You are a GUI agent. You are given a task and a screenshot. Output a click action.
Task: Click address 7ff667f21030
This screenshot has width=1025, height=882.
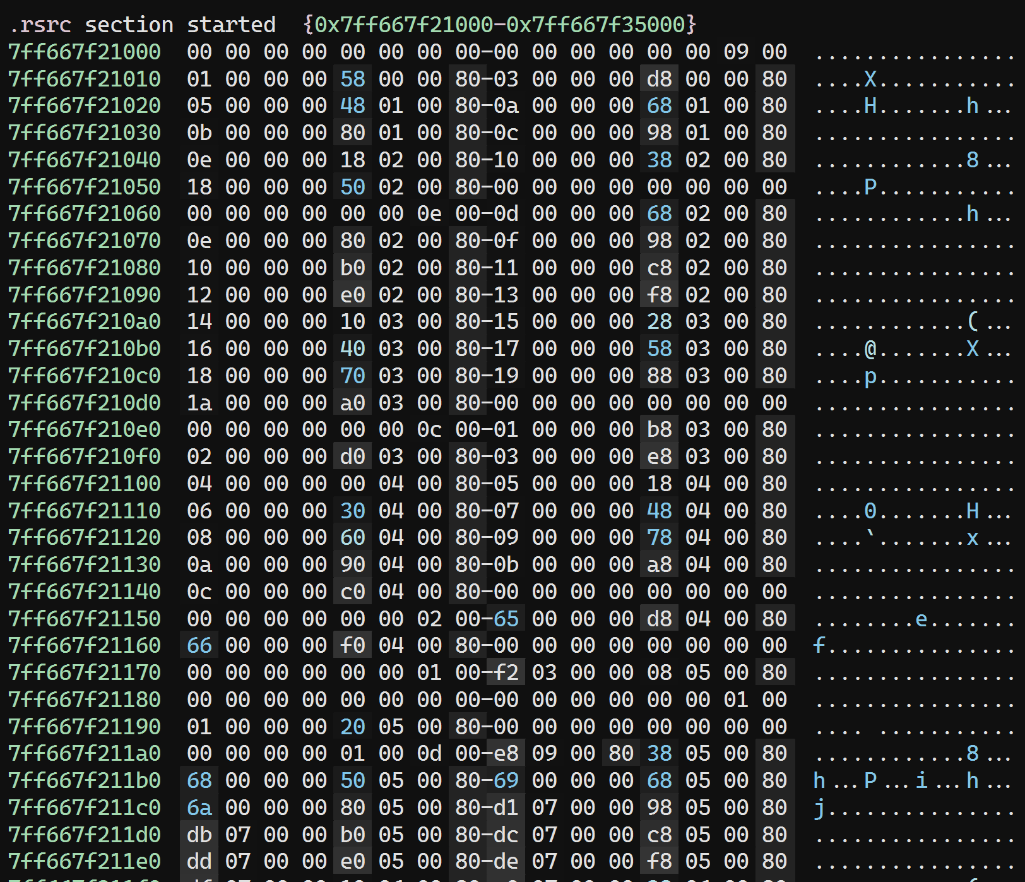85,133
